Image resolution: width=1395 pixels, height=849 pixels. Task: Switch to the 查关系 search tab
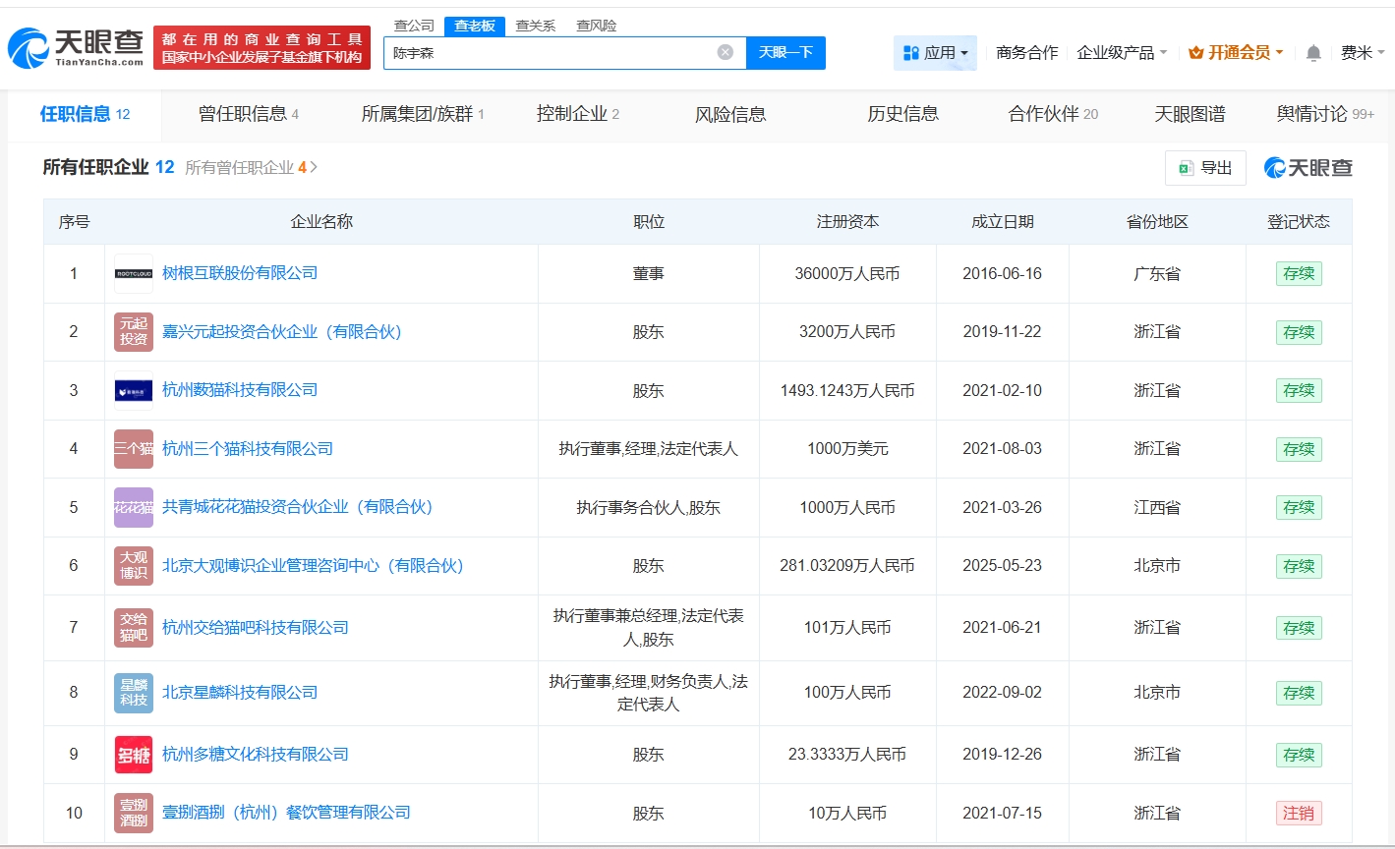pos(536,26)
